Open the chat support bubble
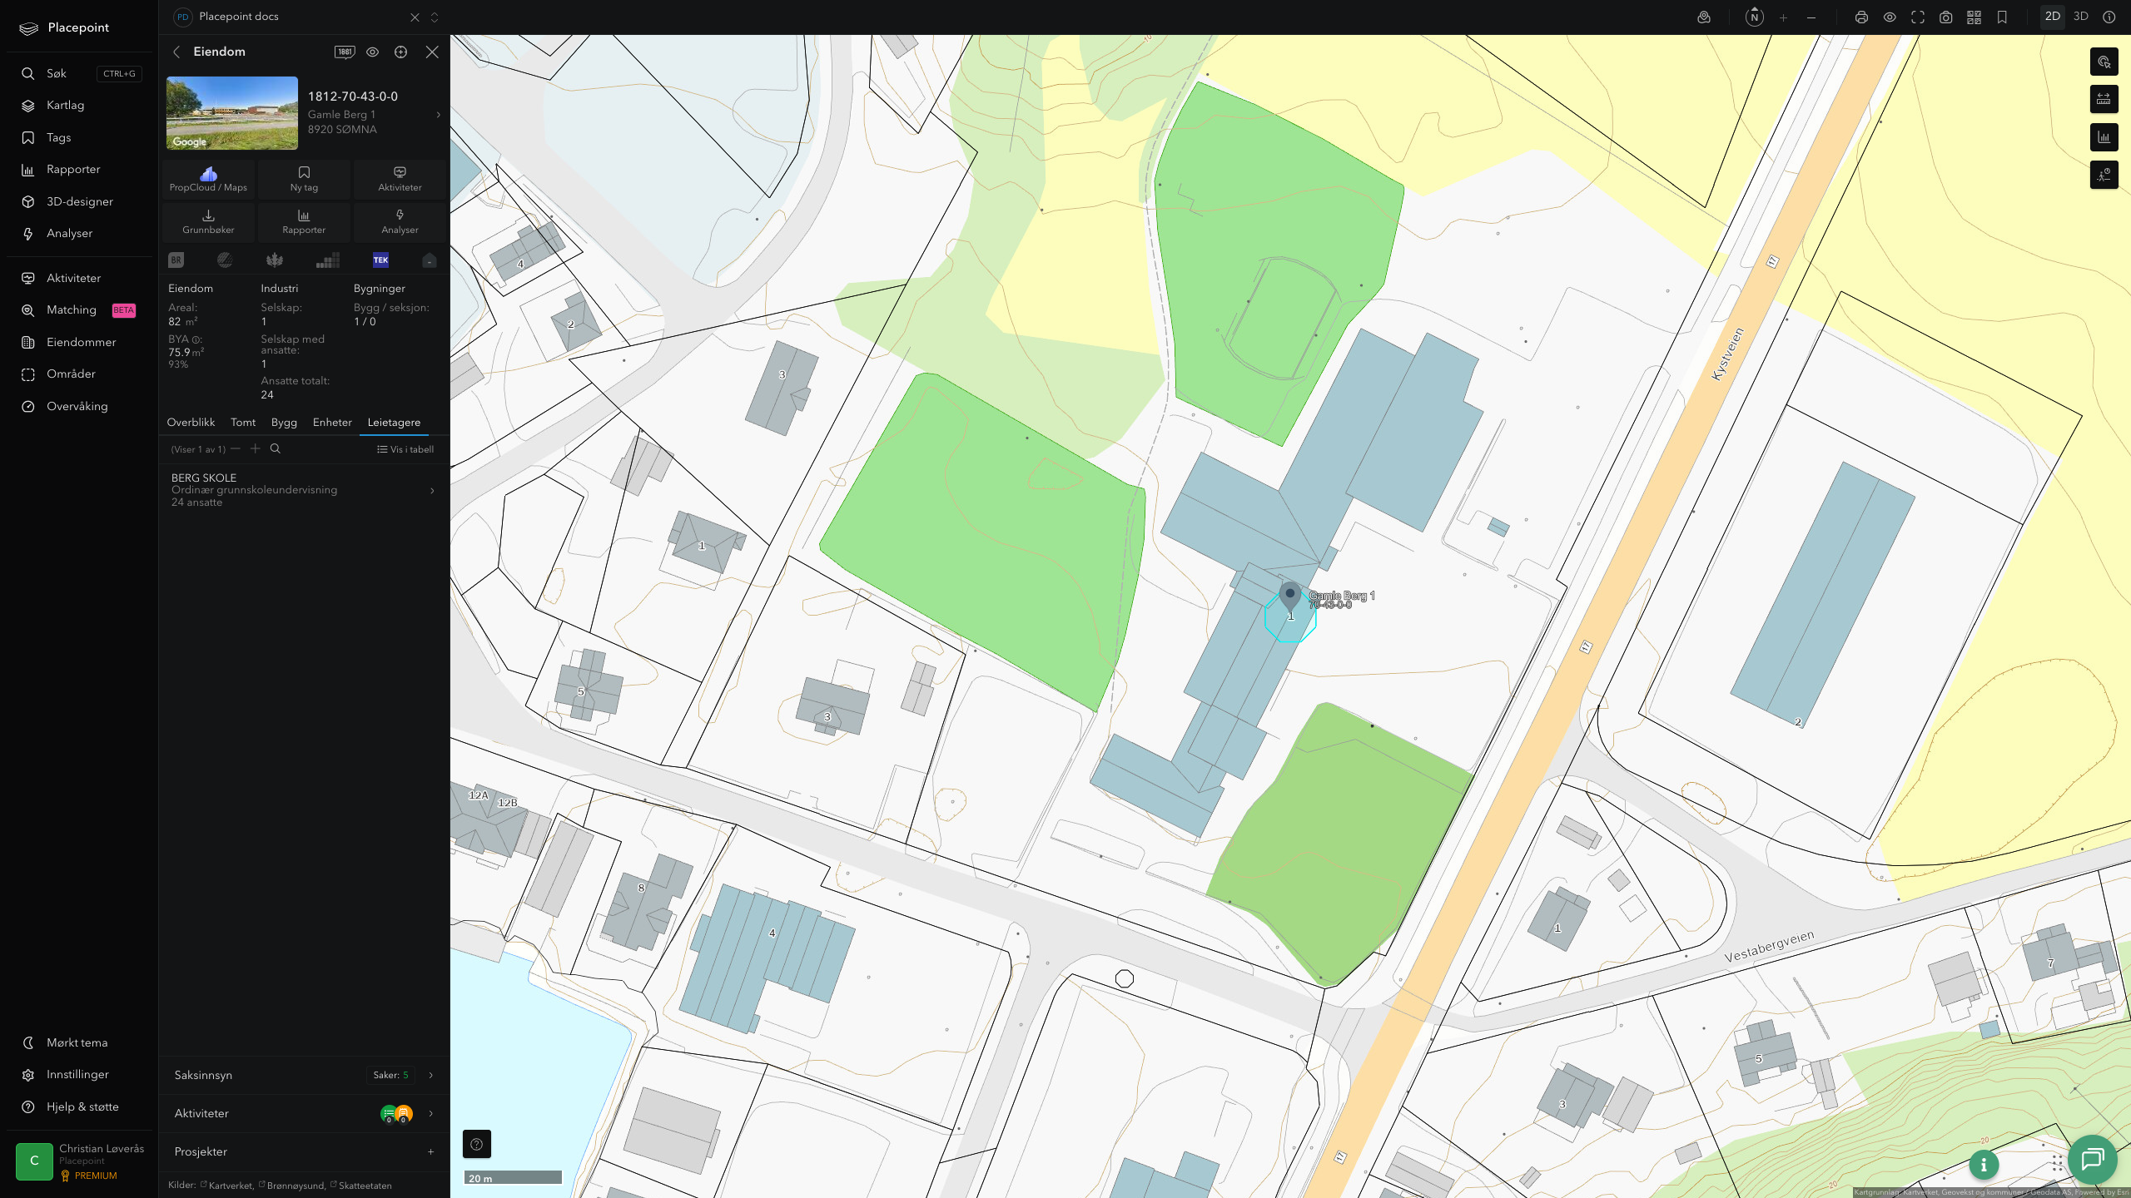 click(x=2093, y=1159)
